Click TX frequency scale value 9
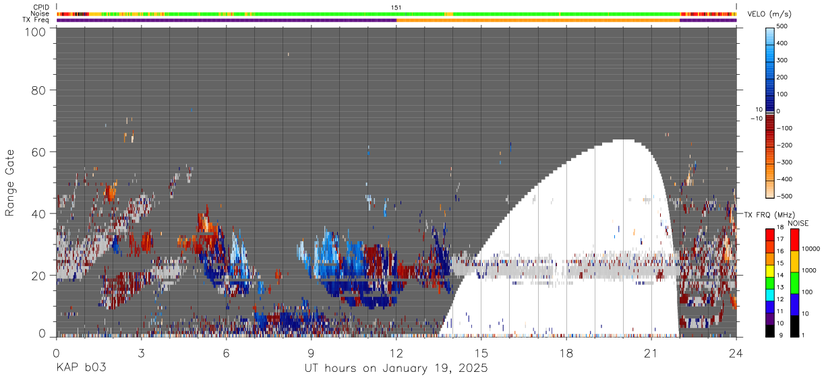828x382 pixels. pos(780,336)
